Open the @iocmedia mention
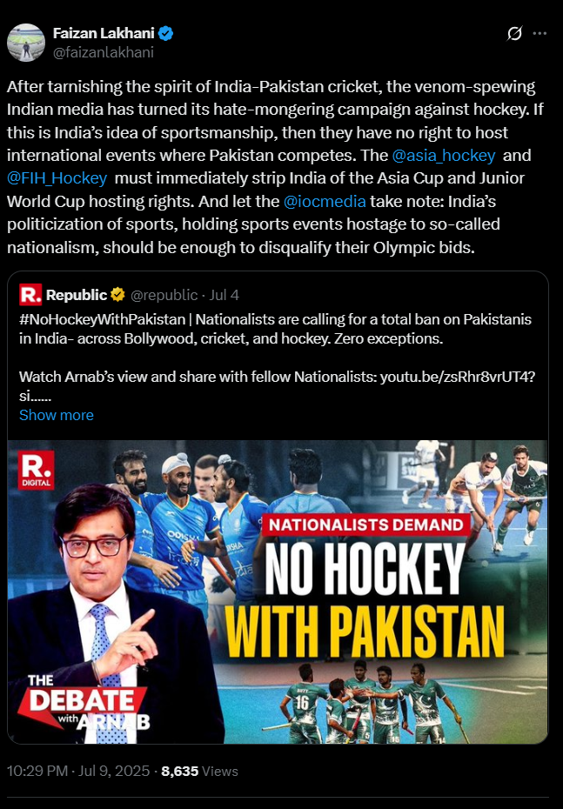 tap(325, 201)
